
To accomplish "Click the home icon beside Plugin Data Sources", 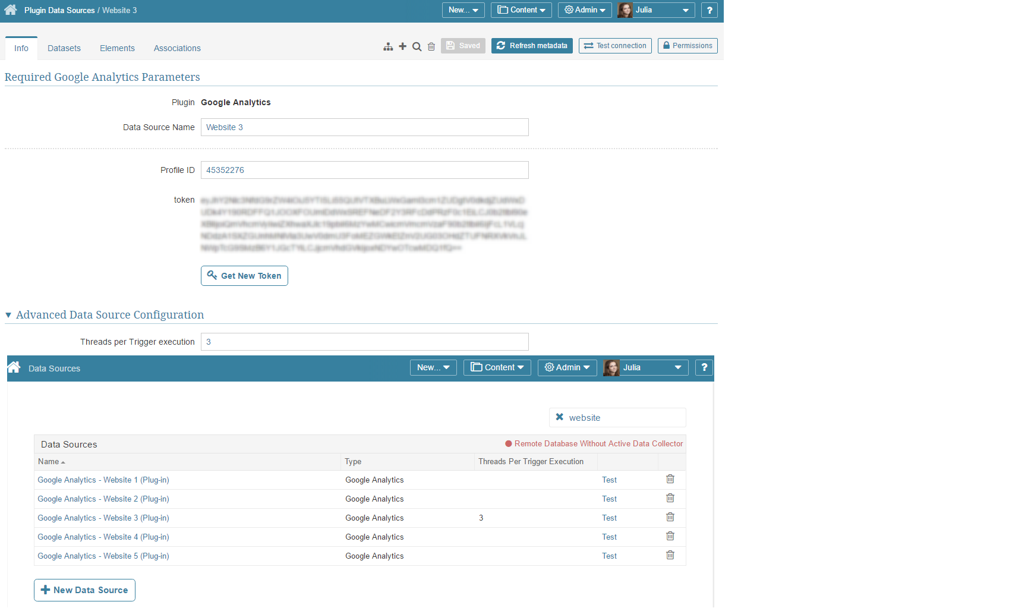I will (x=11, y=10).
